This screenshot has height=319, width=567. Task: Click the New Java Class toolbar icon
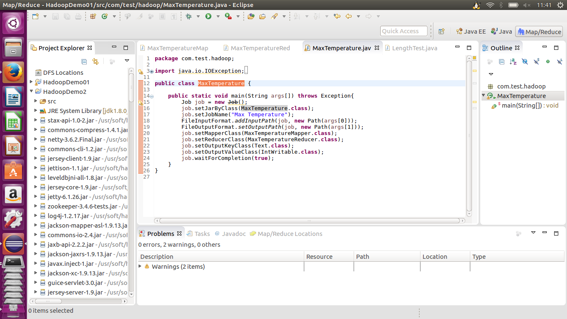104,16
